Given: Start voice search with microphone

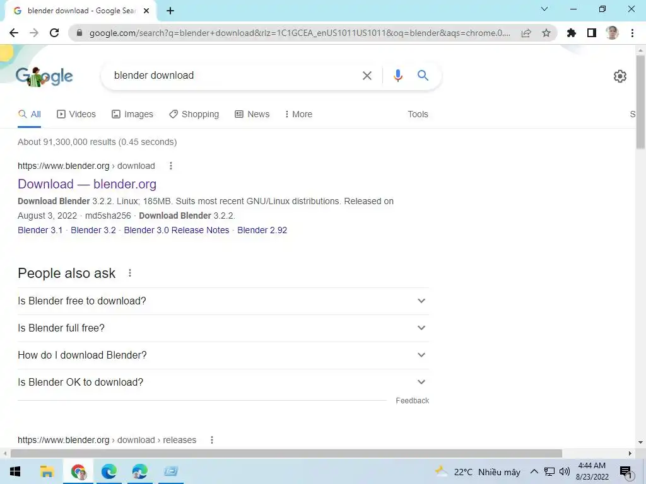Looking at the screenshot, I should [x=397, y=76].
